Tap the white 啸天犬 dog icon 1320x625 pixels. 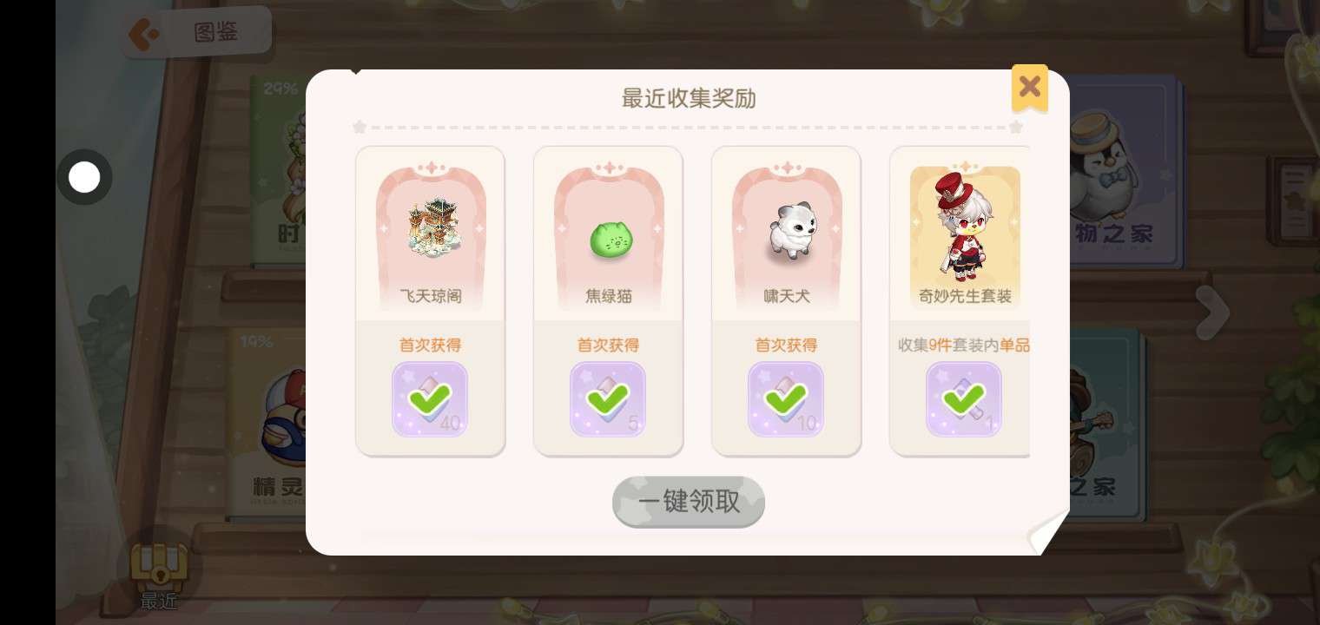coord(789,234)
